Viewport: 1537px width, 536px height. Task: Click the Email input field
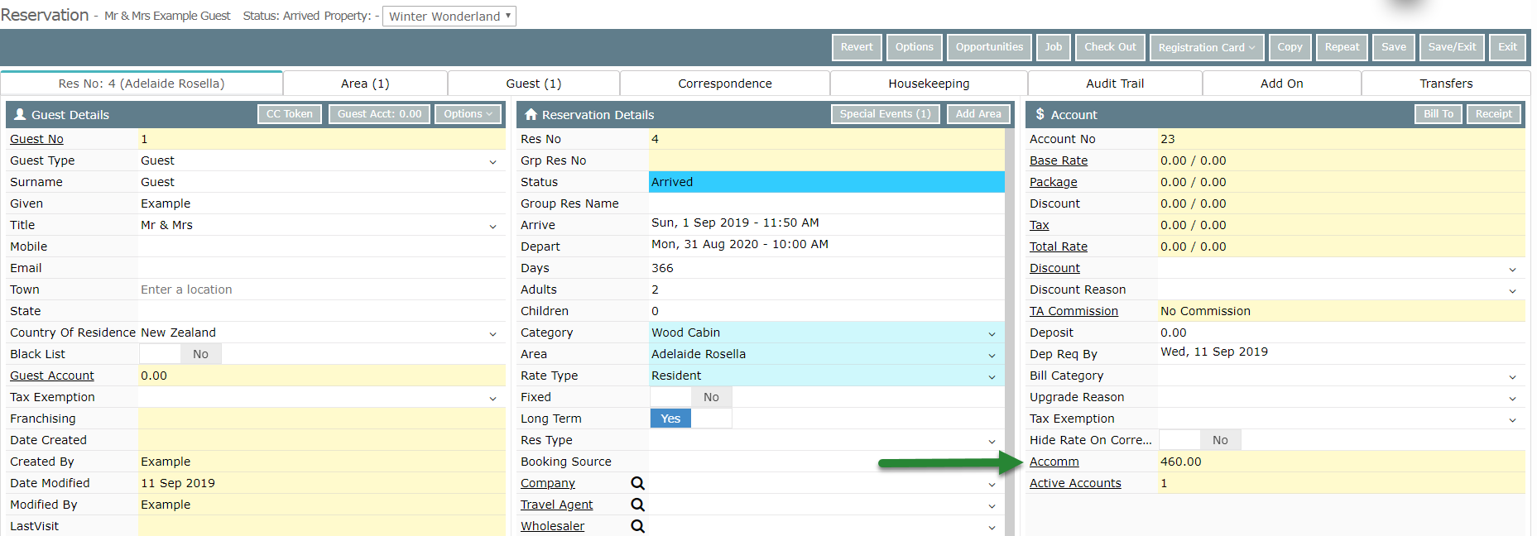[321, 268]
